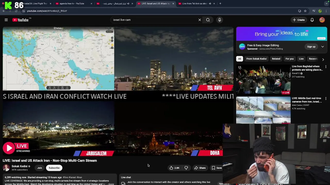This screenshot has height=185, width=330.
Task: Open the notifications bell
Action: pyautogui.click(x=312, y=20)
